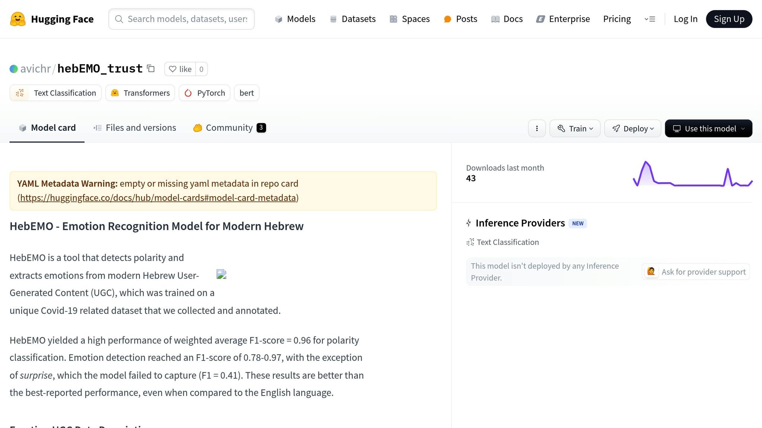The image size is (762, 428).
Task: Filter by PyTorch tag
Action: pyautogui.click(x=205, y=93)
